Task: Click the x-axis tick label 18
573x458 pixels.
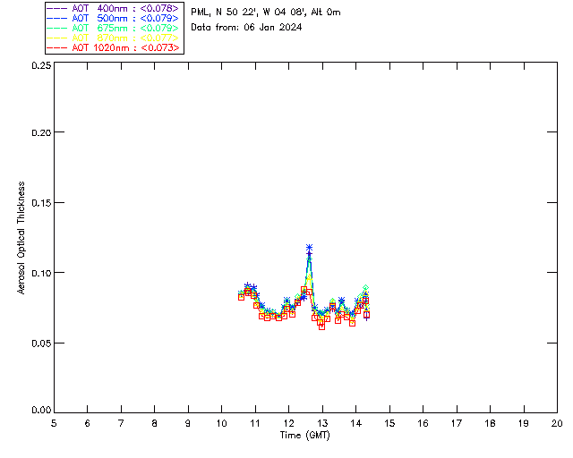Action: (490, 423)
